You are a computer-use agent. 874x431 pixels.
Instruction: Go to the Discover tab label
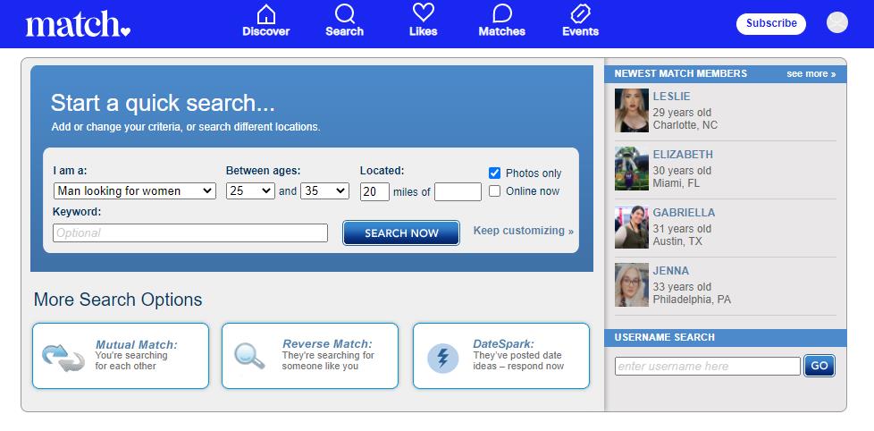266,32
